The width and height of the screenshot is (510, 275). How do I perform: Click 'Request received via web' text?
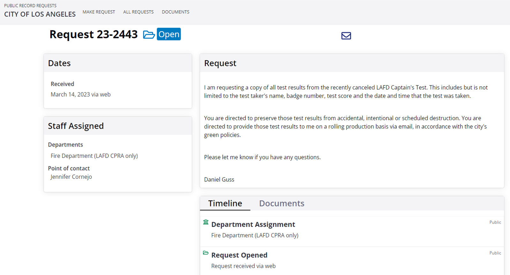244,266
